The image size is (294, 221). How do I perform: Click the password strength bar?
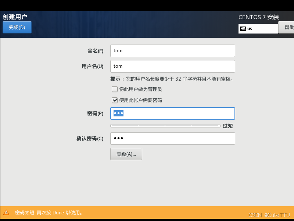click(x=165, y=126)
